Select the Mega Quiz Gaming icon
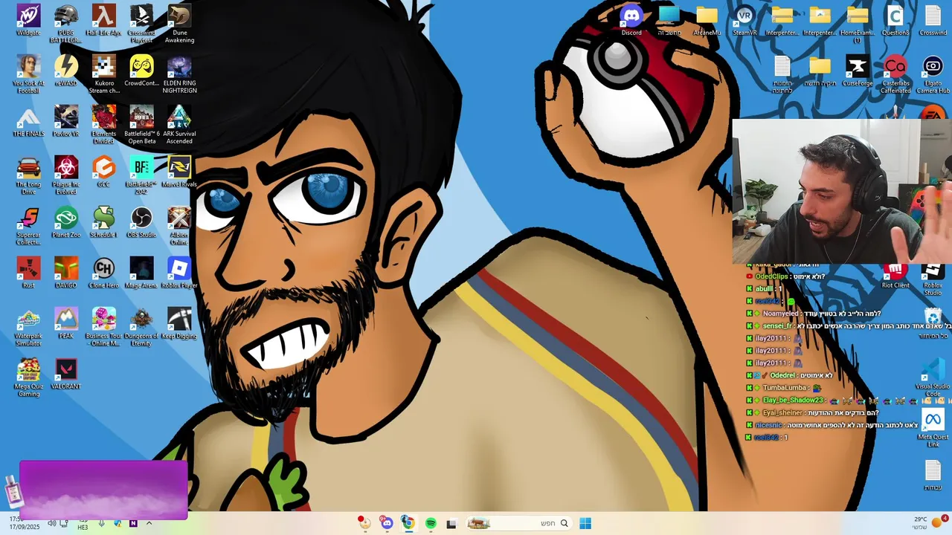 [x=28, y=377]
